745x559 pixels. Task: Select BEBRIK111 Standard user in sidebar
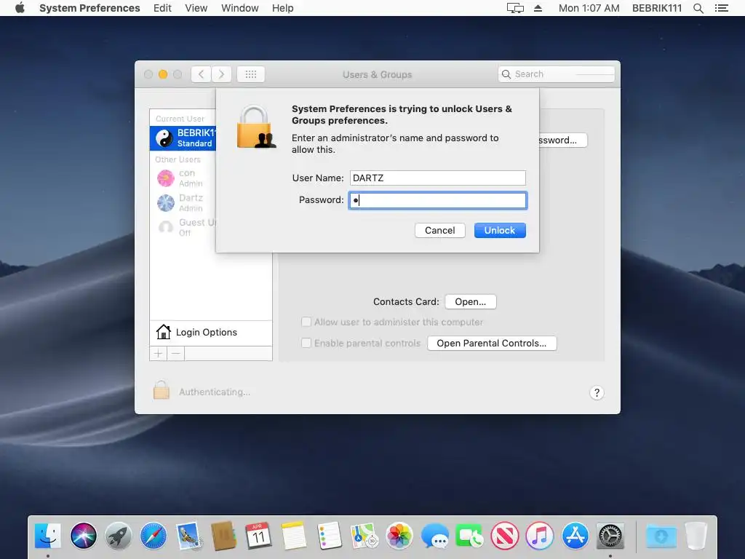[183, 138]
